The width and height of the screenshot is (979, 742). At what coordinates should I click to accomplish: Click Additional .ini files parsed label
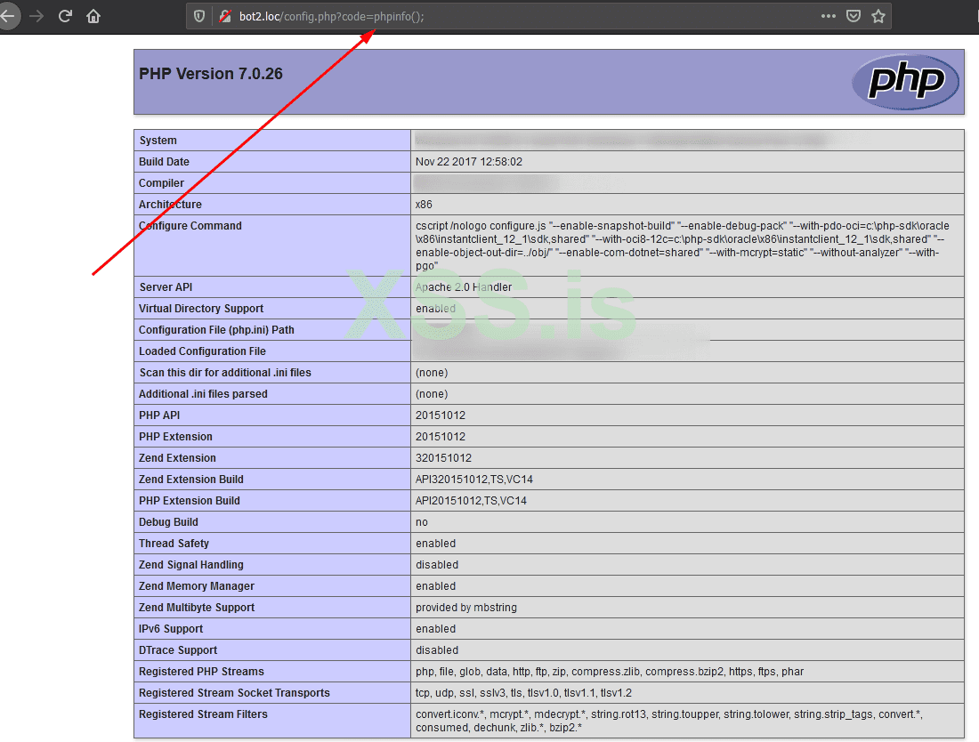point(203,394)
